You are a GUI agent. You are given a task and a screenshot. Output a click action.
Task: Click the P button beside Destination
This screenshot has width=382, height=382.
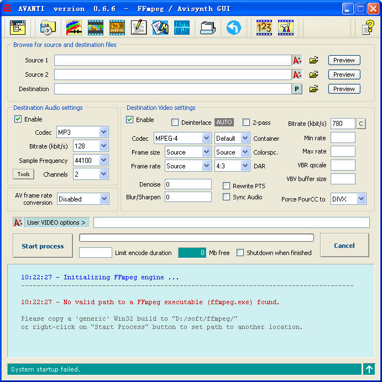point(297,89)
